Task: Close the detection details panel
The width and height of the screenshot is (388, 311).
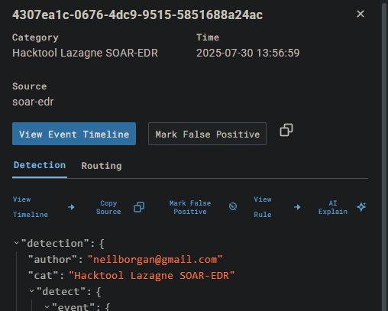Action: tap(361, 14)
